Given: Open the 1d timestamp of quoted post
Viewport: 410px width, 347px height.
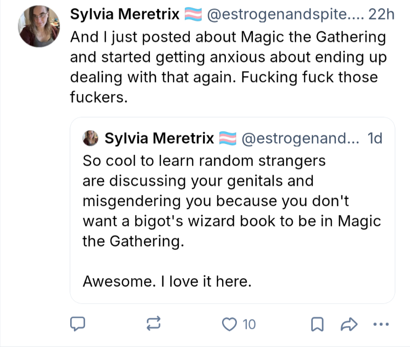Looking at the screenshot, I should [x=375, y=138].
